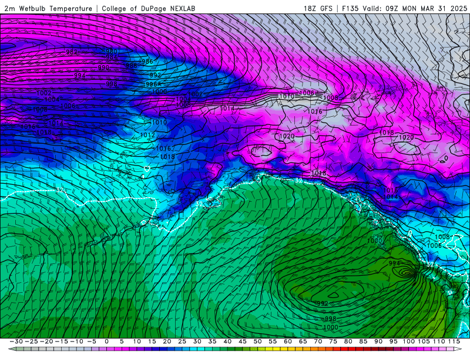Click the 996 isobar label
The height and width of the screenshot is (352, 470).
point(151,84)
